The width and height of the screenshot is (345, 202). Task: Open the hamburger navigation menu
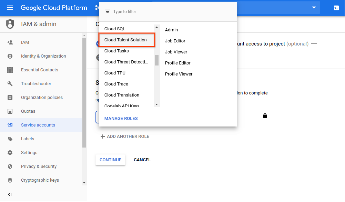click(x=10, y=8)
